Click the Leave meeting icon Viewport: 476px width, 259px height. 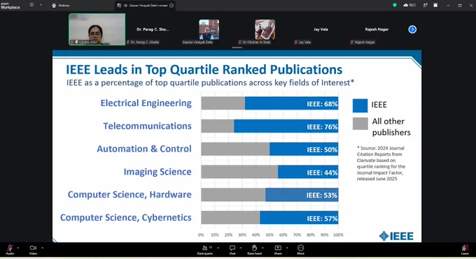click(x=465, y=248)
